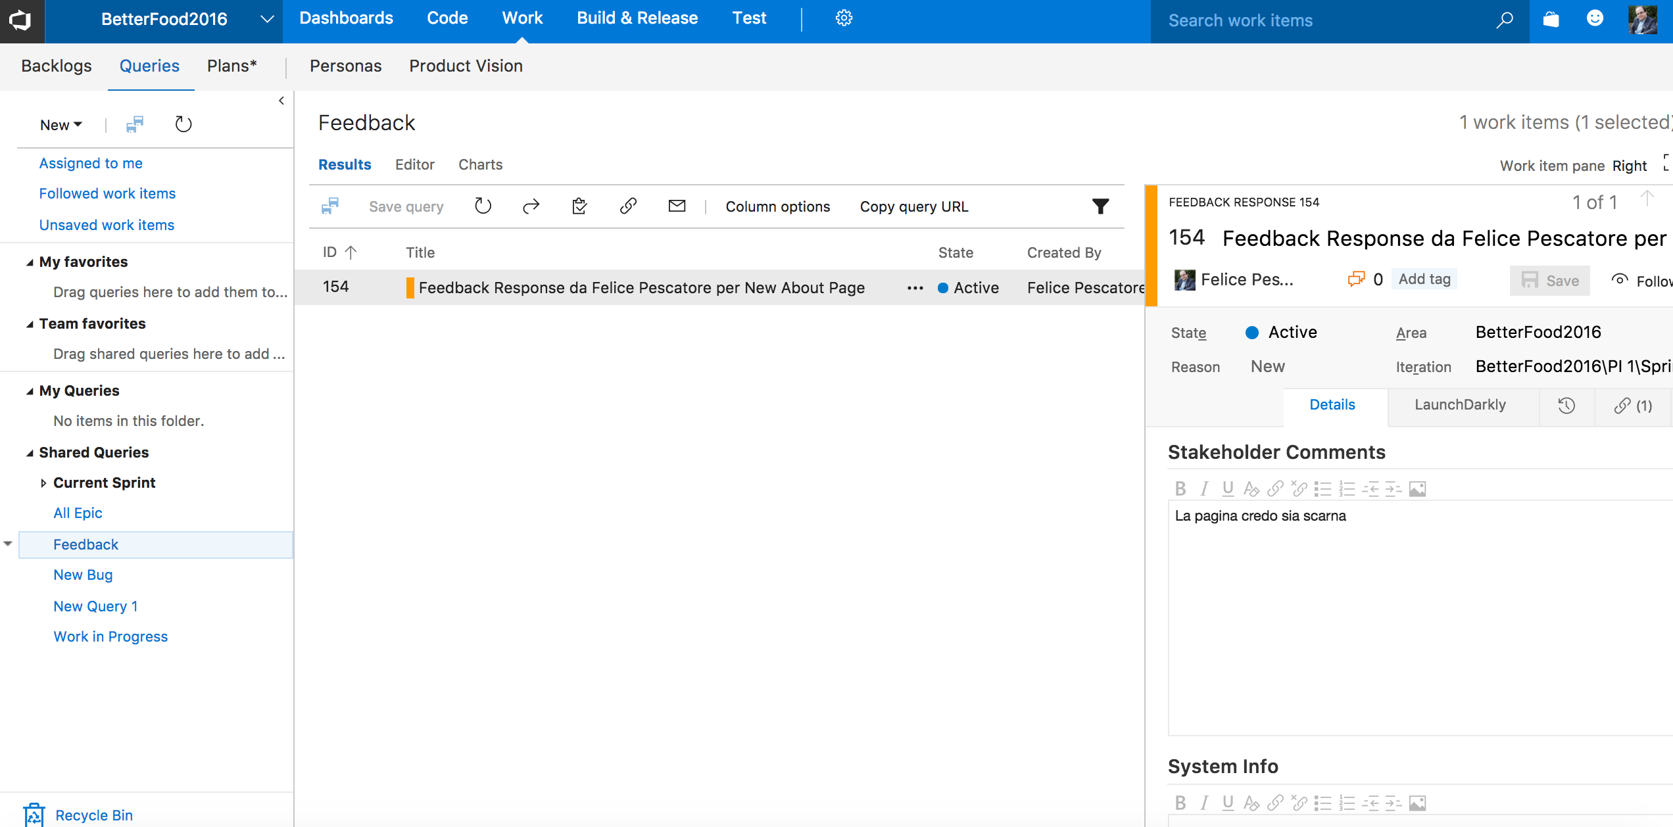Click the Add tag button
This screenshot has width=1673, height=827.
tap(1424, 279)
